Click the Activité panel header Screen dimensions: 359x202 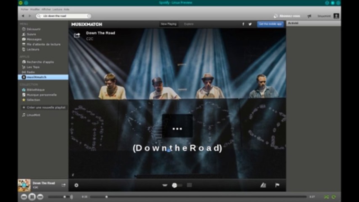(x=314, y=23)
